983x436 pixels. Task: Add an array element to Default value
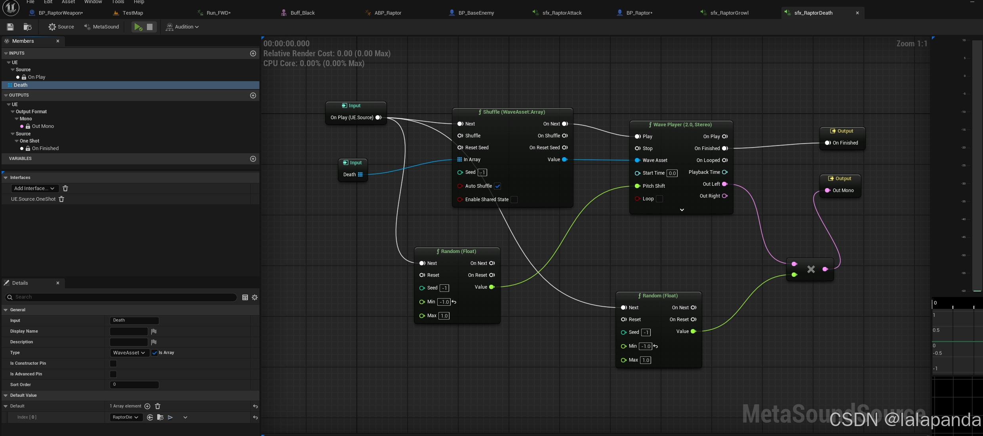[147, 406]
